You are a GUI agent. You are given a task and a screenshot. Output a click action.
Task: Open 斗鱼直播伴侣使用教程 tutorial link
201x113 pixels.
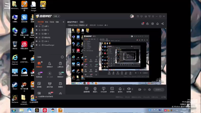45,97
